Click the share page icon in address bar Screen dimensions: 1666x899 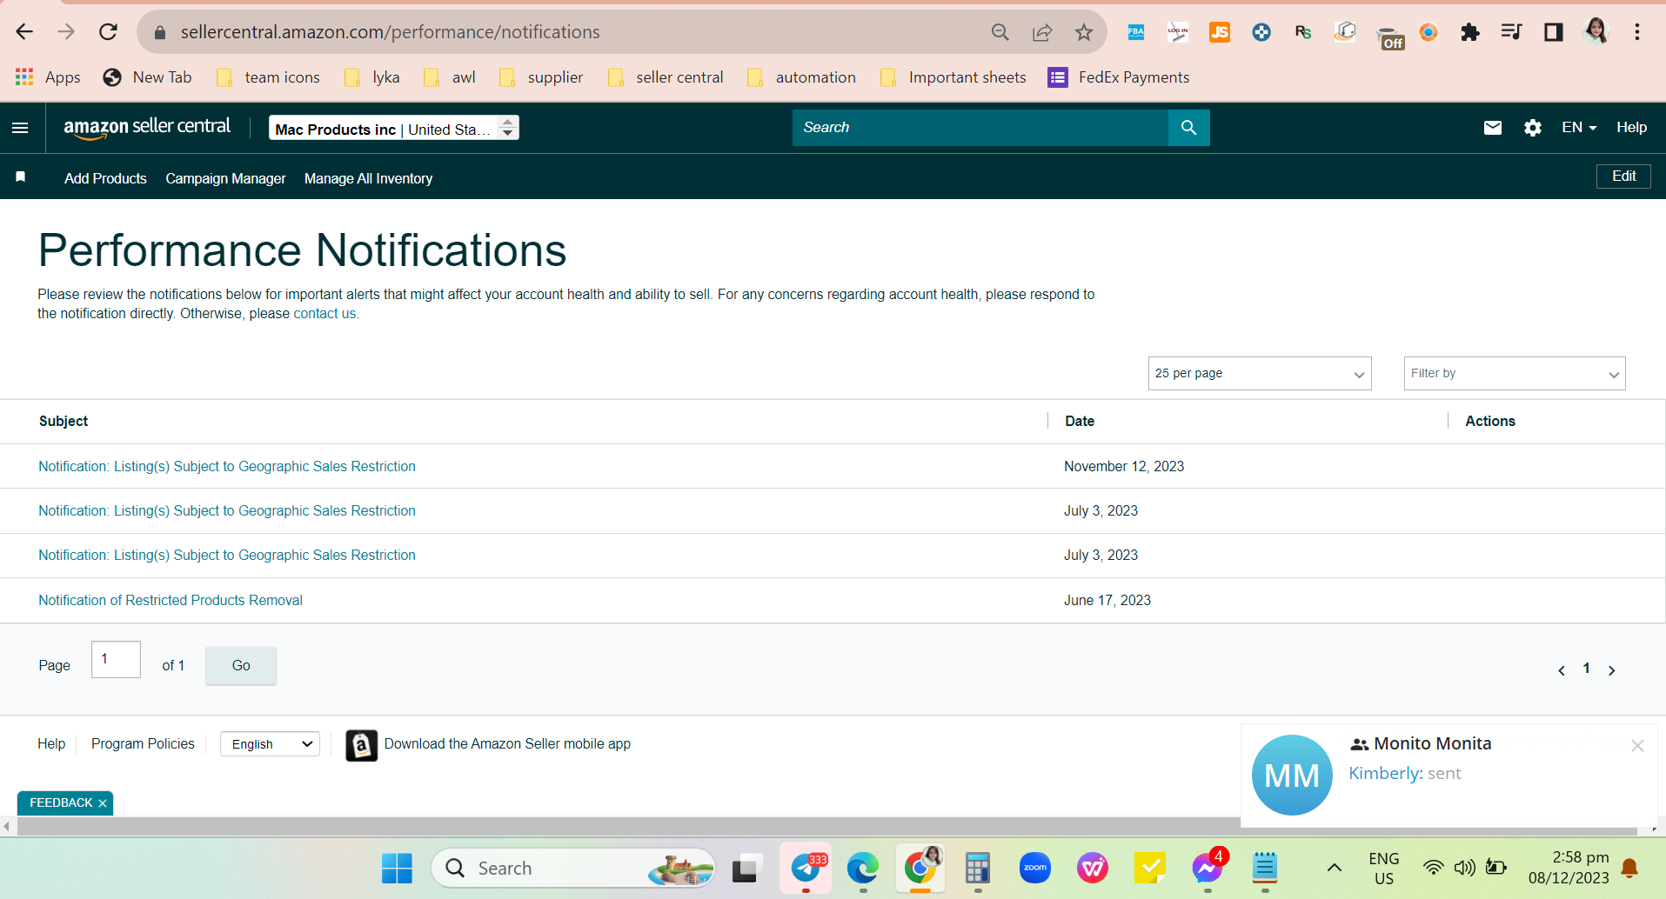click(1041, 32)
